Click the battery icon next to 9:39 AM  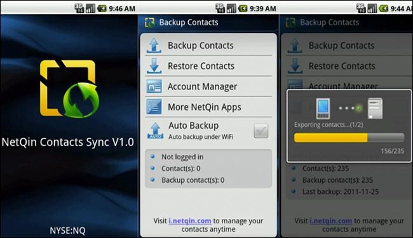click(x=243, y=9)
